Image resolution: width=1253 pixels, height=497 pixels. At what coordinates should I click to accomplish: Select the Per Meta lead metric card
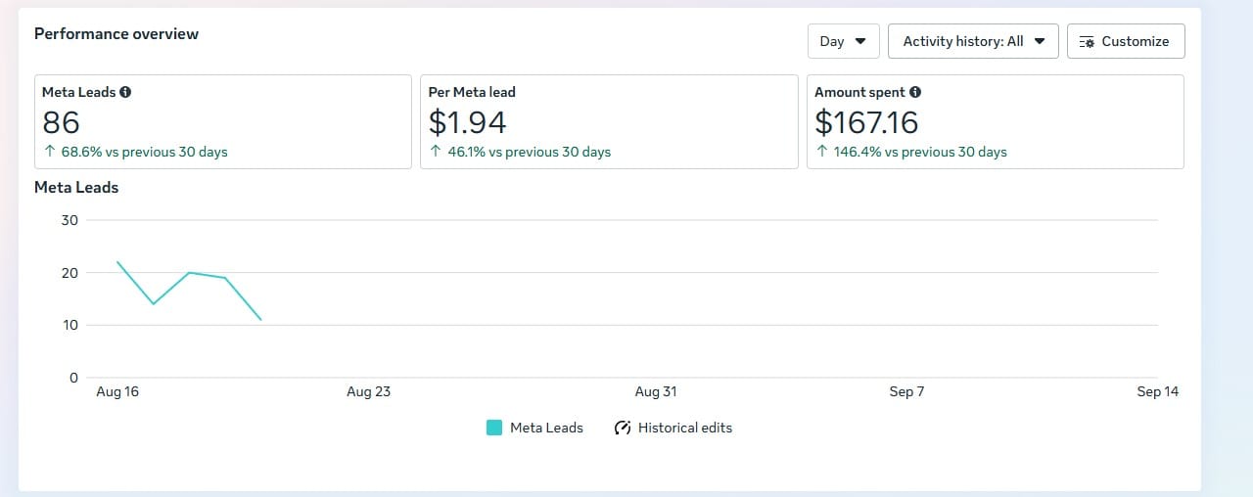[x=609, y=121]
